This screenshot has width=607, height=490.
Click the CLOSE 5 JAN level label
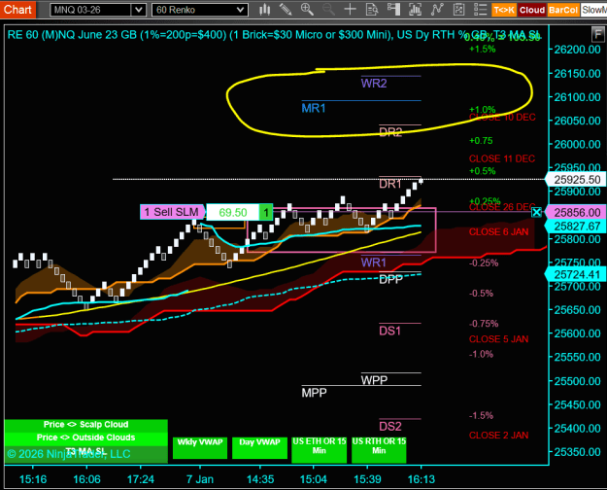click(498, 338)
